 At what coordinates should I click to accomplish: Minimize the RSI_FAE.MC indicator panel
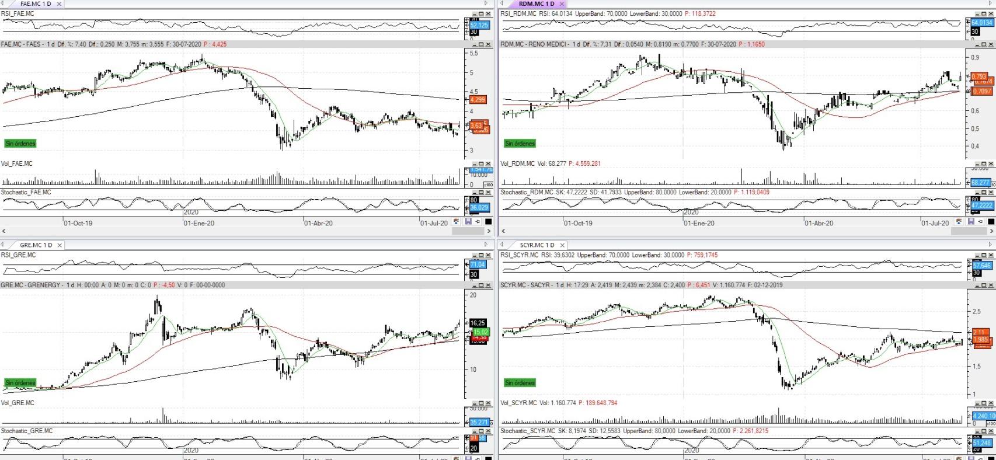point(475,13)
